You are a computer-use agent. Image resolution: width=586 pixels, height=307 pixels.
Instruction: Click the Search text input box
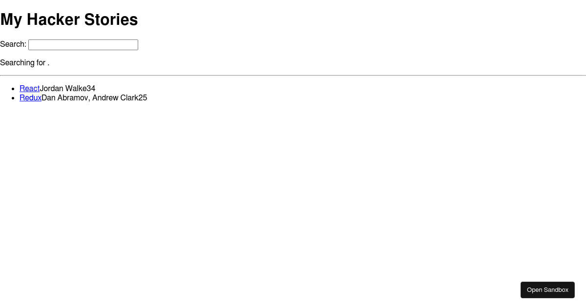point(83,45)
